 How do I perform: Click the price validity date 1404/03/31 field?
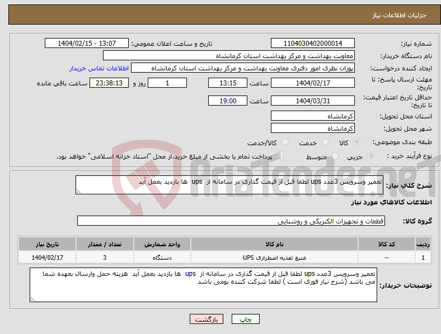[x=313, y=101]
